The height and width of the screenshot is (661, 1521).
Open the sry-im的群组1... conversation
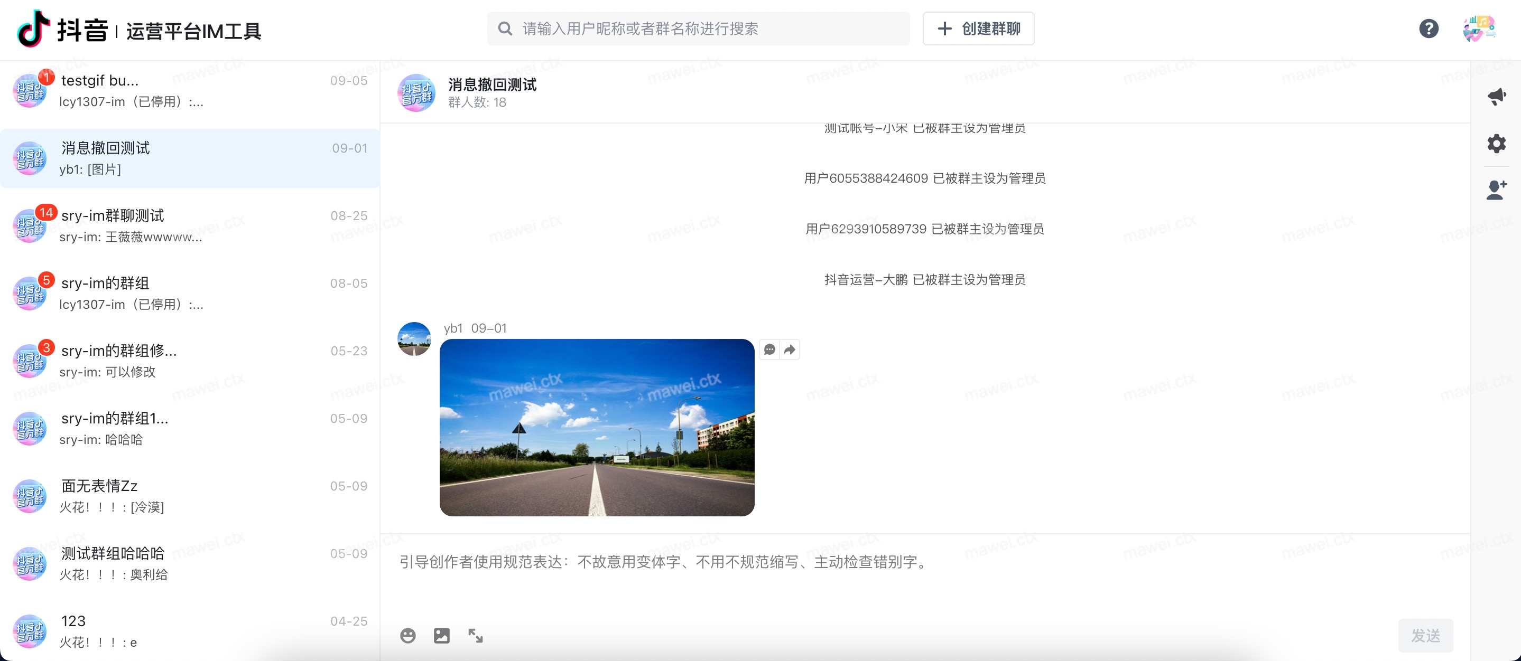tap(190, 428)
